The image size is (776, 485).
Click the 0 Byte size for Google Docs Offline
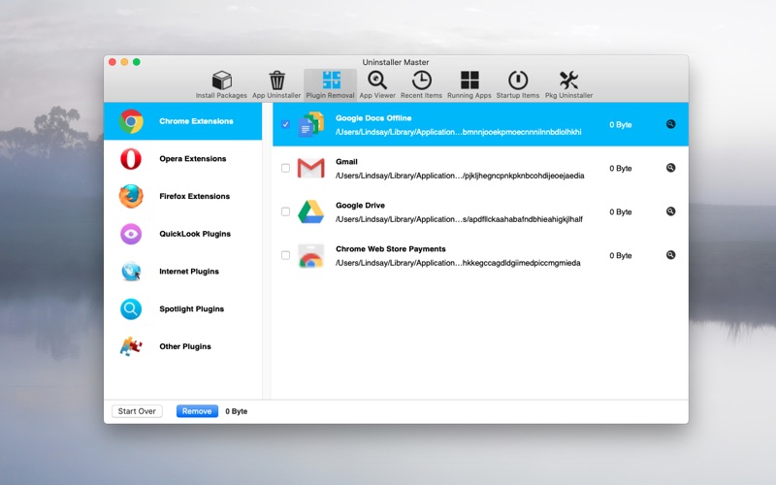click(x=621, y=125)
